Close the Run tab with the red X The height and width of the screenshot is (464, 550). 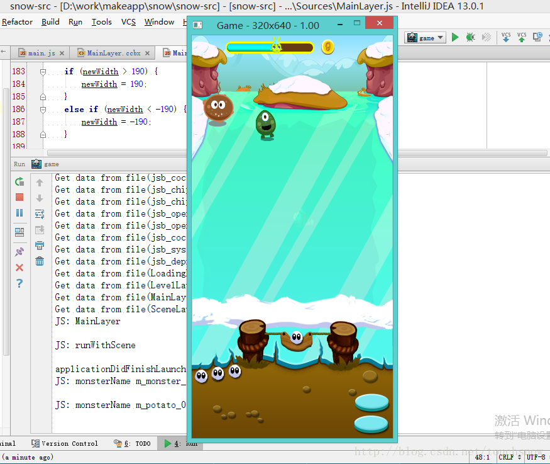click(19, 268)
